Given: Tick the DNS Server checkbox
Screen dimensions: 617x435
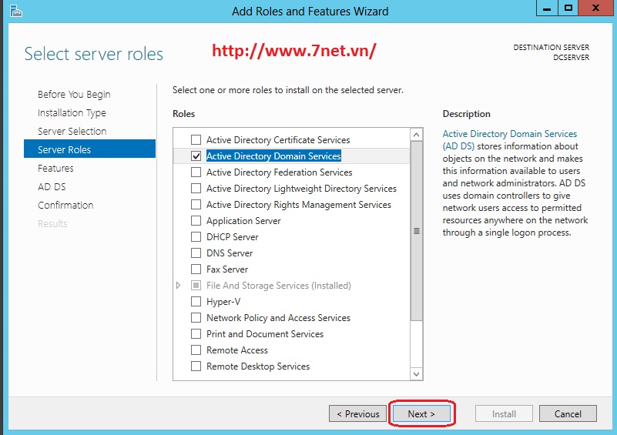Looking at the screenshot, I should click(x=196, y=253).
